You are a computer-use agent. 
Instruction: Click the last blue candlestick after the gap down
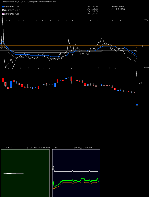point(137,104)
